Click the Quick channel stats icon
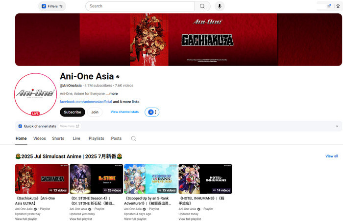This screenshot has height=221, width=343. [20, 126]
